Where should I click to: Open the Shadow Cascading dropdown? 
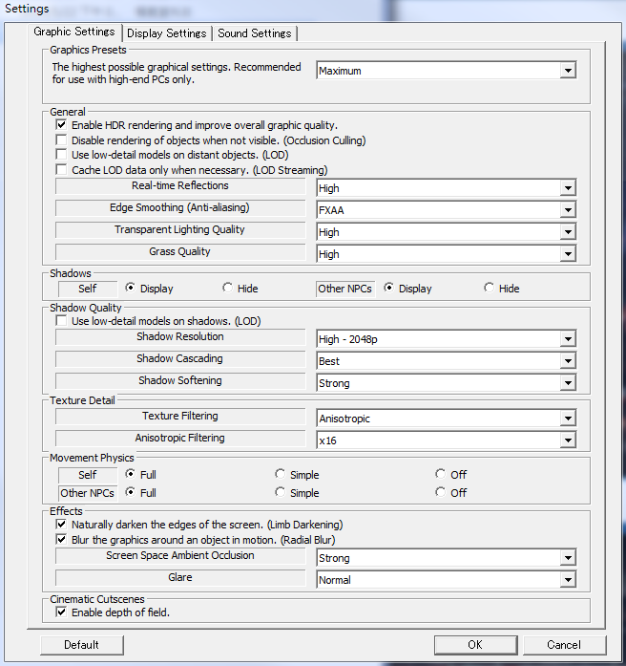tap(447, 361)
